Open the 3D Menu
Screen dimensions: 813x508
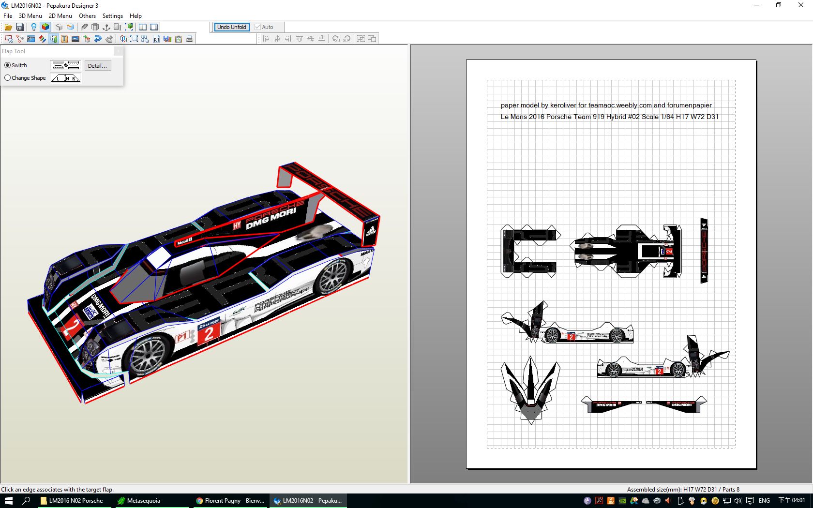coord(30,16)
